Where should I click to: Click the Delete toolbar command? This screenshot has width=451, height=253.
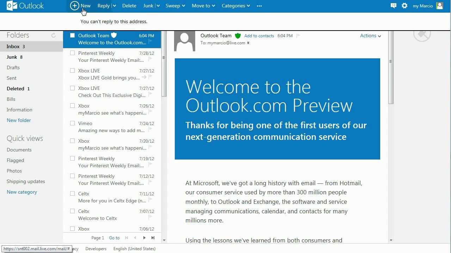129,6
